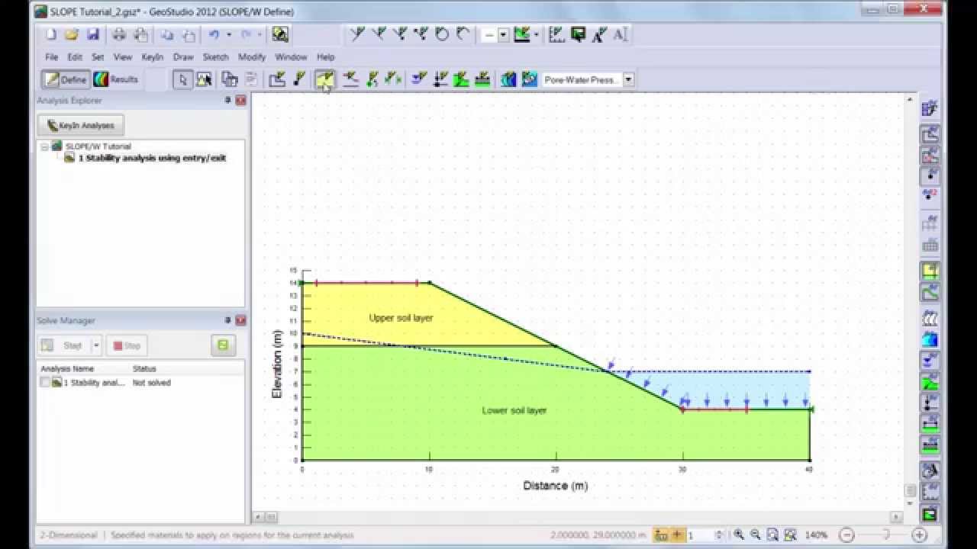Toggle the Solve Manager pin

(x=227, y=321)
